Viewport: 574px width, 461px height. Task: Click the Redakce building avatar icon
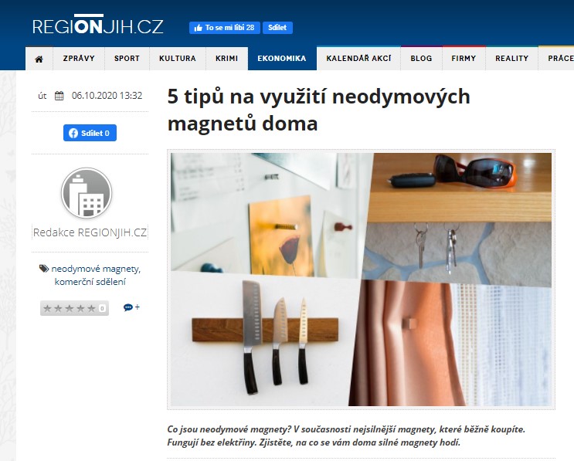click(87, 193)
